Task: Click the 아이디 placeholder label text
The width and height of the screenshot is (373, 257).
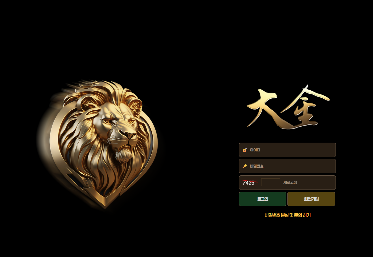Action: (x=255, y=150)
